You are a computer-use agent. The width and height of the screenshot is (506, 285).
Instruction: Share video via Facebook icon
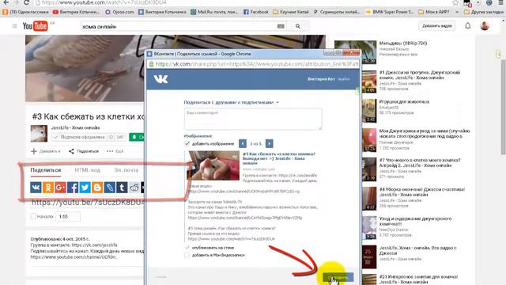[x=73, y=187]
